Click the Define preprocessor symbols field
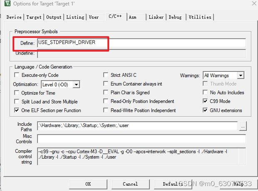The width and height of the screenshot is (258, 191). (141, 43)
